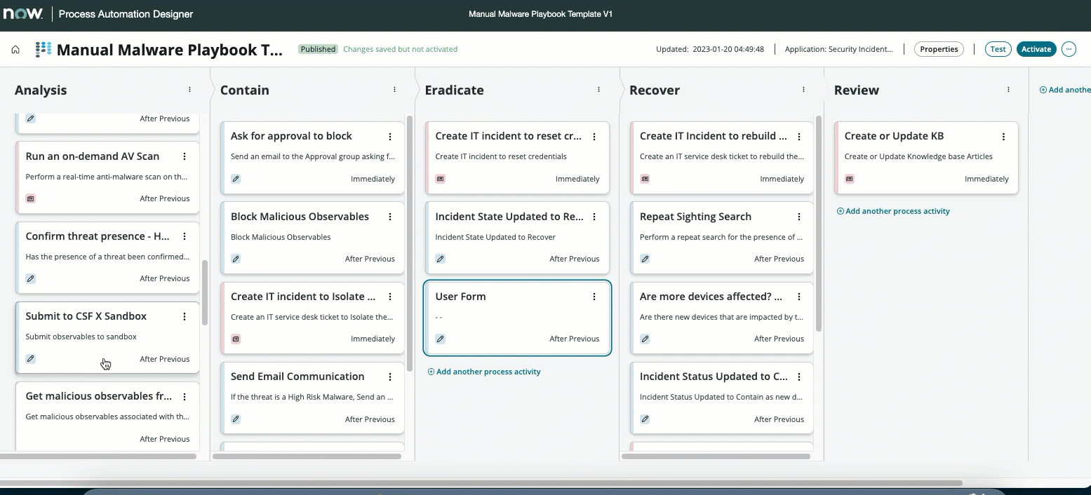Open menu for Create IT incident to reset credentials
This screenshot has height=495, width=1091.
point(594,136)
